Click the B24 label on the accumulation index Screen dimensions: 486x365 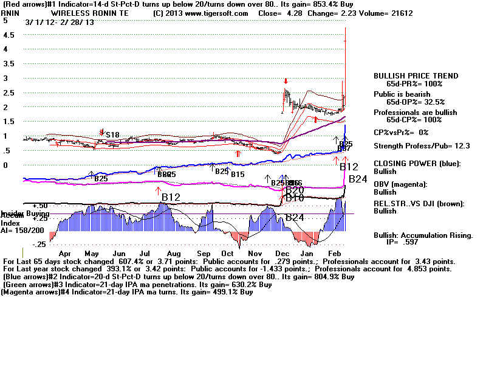(x=295, y=217)
